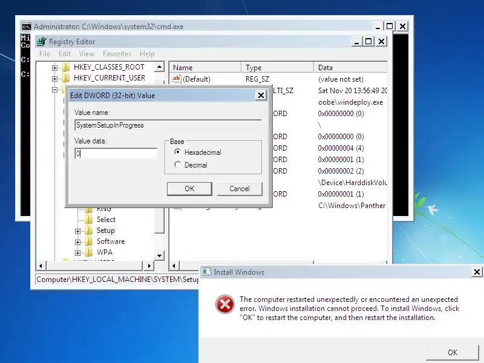
Task: Click OK in Install Windows error dialog
Action: click(452, 352)
